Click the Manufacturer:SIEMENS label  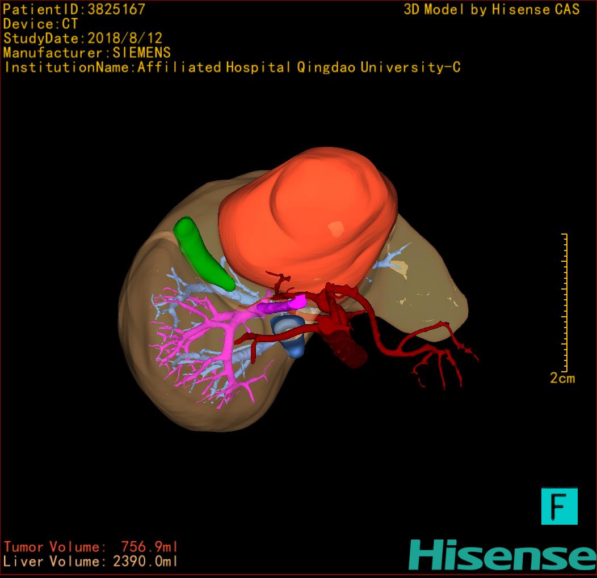tap(87, 53)
